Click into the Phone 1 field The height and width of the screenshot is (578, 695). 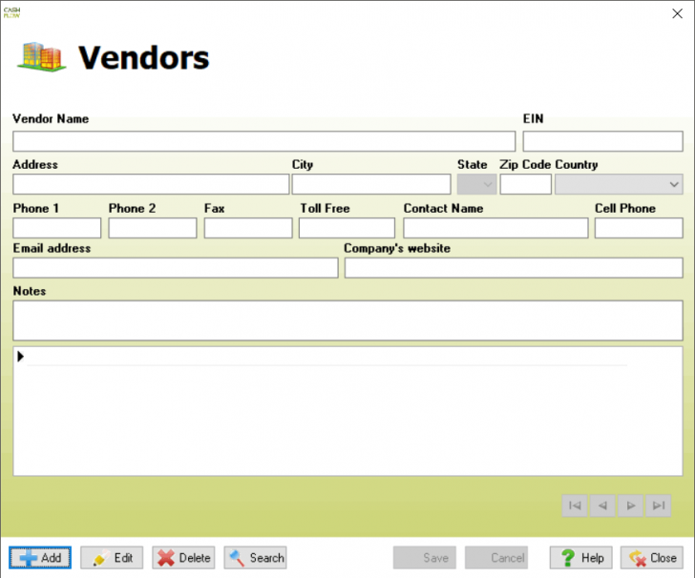click(57, 228)
